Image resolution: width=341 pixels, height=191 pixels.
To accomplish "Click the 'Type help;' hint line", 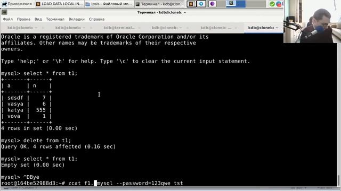I will (126, 62).
